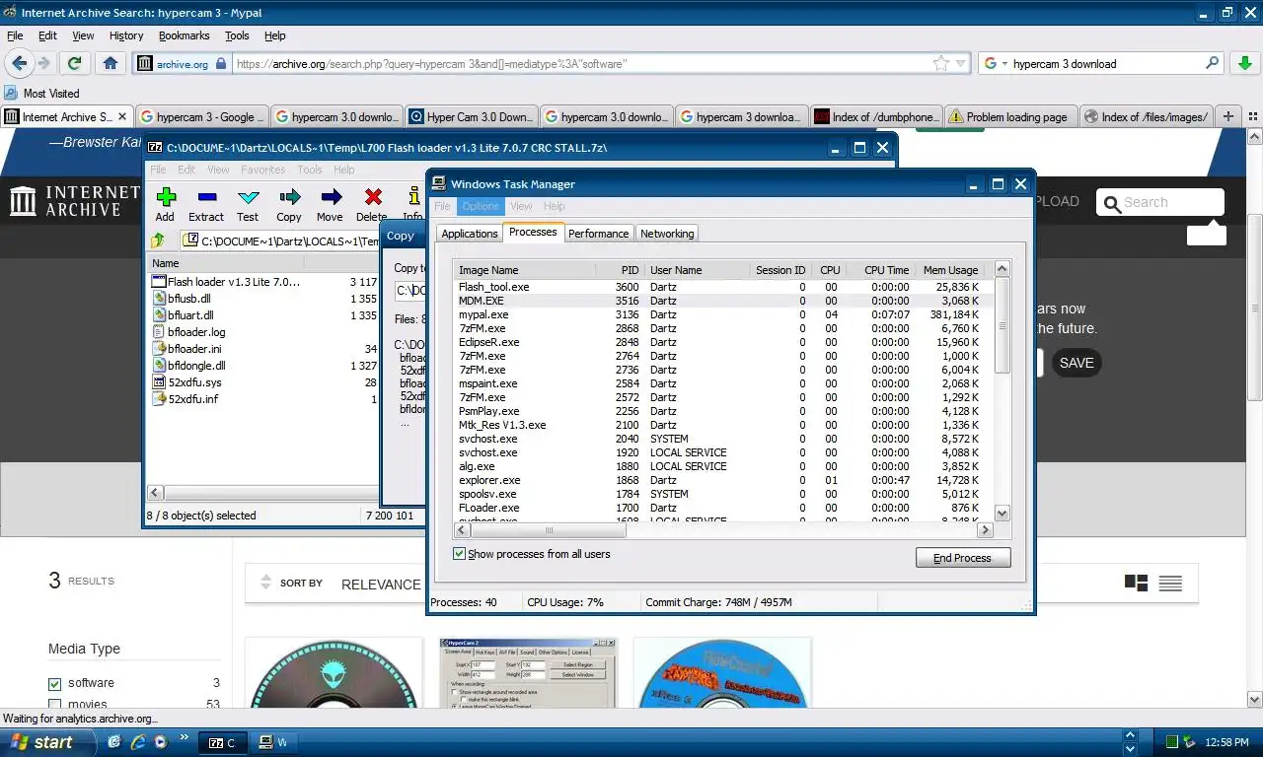This screenshot has width=1263, height=757.
Task: Open the HyperCam 2 screenshot thumbnail result
Action: tap(528, 673)
